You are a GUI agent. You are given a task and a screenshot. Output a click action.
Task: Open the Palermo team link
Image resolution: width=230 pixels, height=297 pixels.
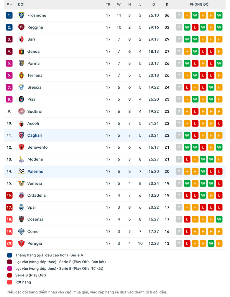click(x=35, y=171)
